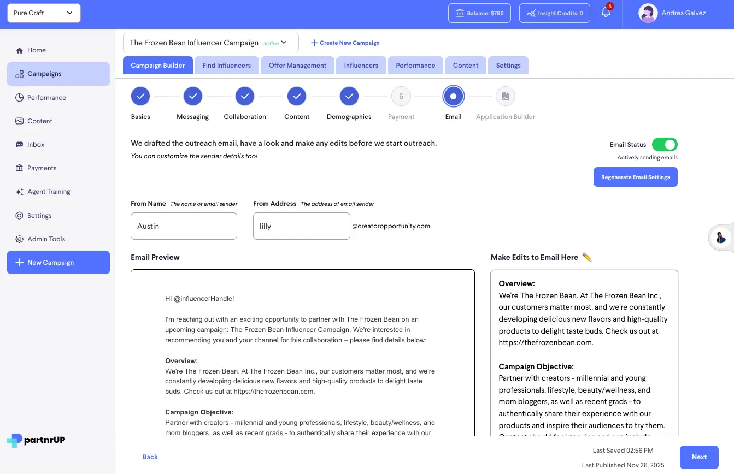Click Regenerate Email Settings
Screen dimensions: 734x474
tap(635, 176)
